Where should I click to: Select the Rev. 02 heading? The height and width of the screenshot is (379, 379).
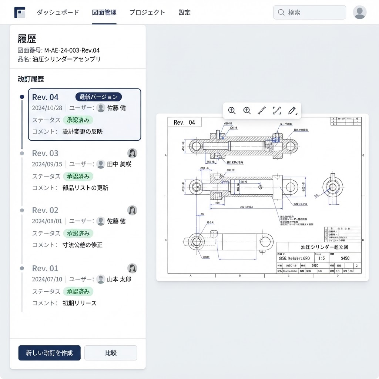45,210
